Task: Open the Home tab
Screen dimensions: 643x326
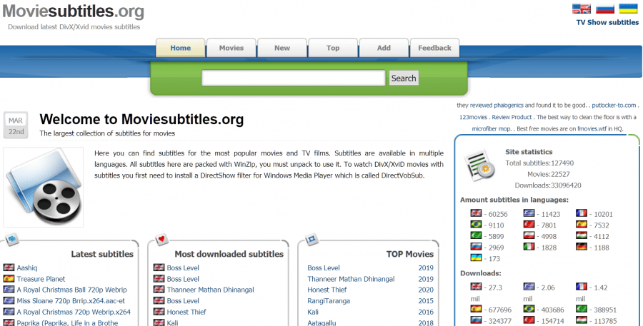Action: [x=181, y=48]
